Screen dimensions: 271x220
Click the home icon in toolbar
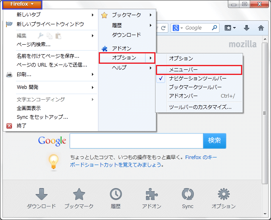click(261, 28)
